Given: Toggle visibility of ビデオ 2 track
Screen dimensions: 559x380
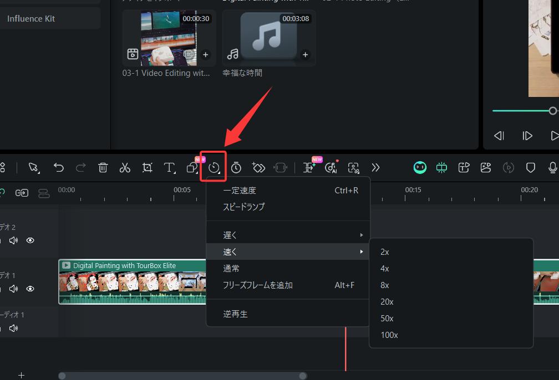Looking at the screenshot, I should [x=31, y=240].
